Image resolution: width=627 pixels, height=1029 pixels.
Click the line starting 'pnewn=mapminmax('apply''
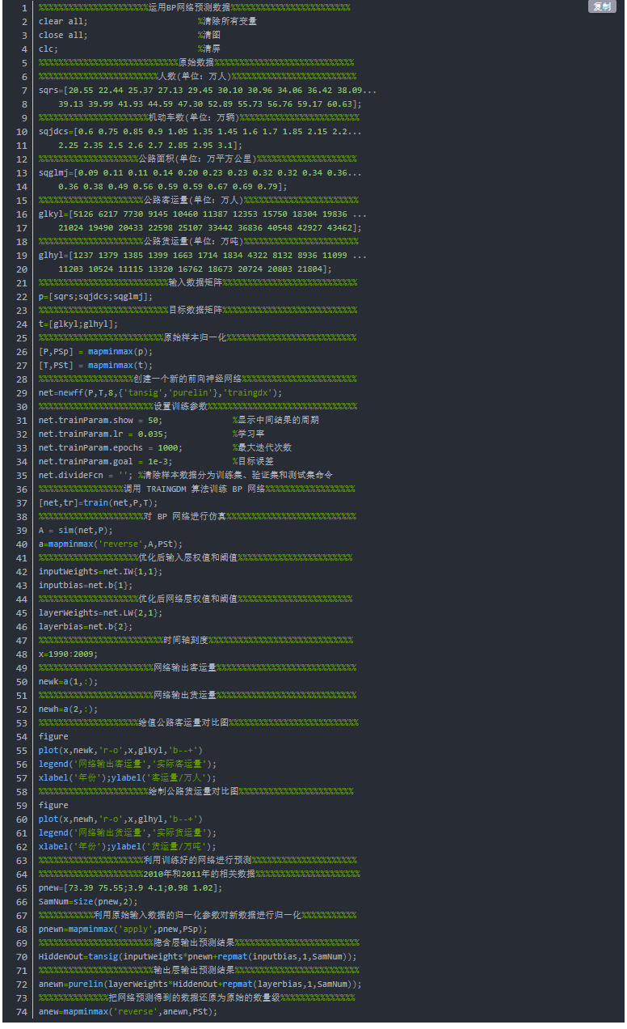point(123,929)
